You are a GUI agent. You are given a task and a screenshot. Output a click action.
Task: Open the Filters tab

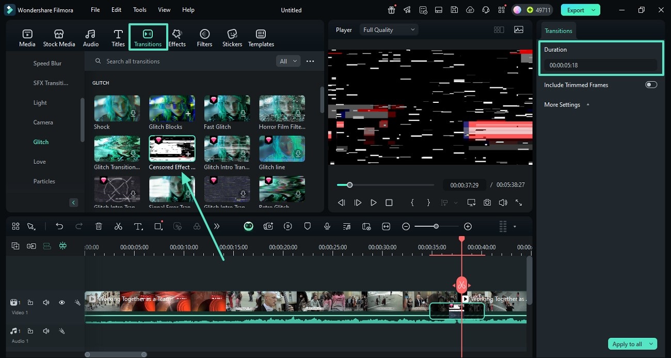click(x=204, y=38)
